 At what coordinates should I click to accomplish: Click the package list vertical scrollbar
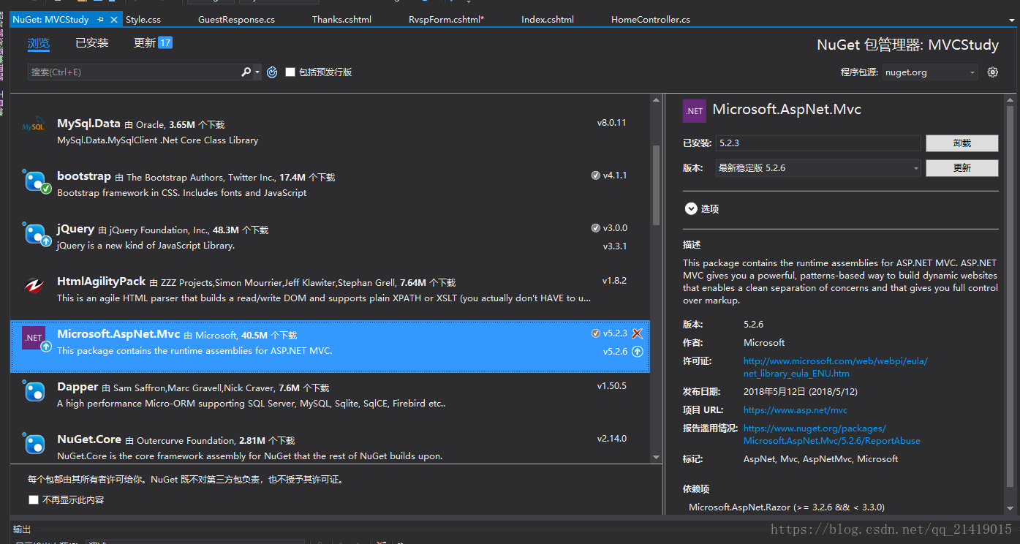(x=656, y=185)
